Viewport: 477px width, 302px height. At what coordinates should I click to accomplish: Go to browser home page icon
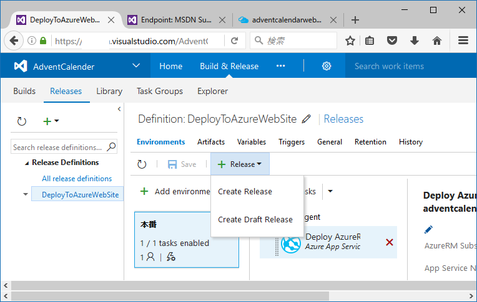tap(437, 40)
